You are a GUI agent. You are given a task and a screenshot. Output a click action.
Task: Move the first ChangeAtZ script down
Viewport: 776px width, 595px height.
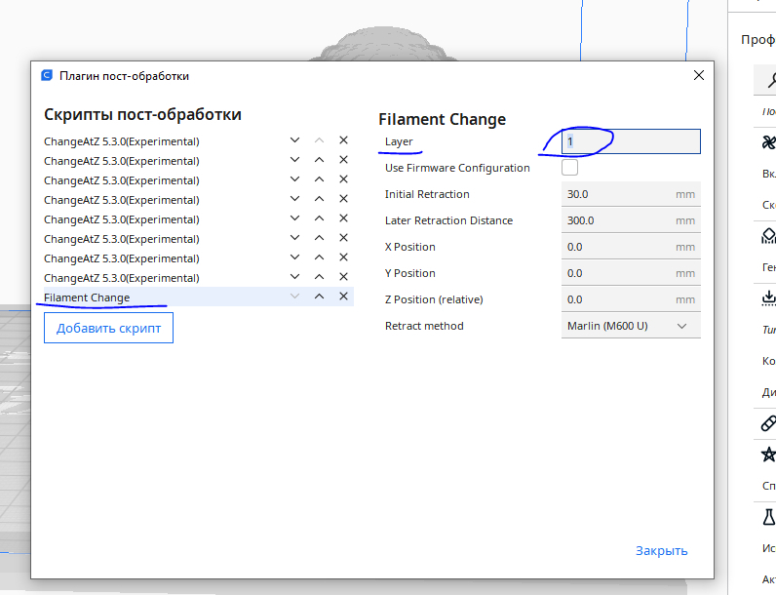(294, 140)
